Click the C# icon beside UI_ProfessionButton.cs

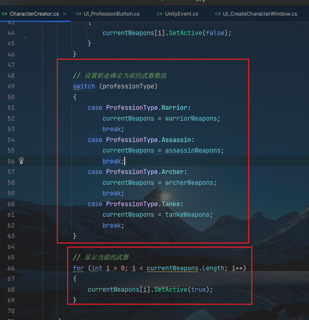[78, 14]
